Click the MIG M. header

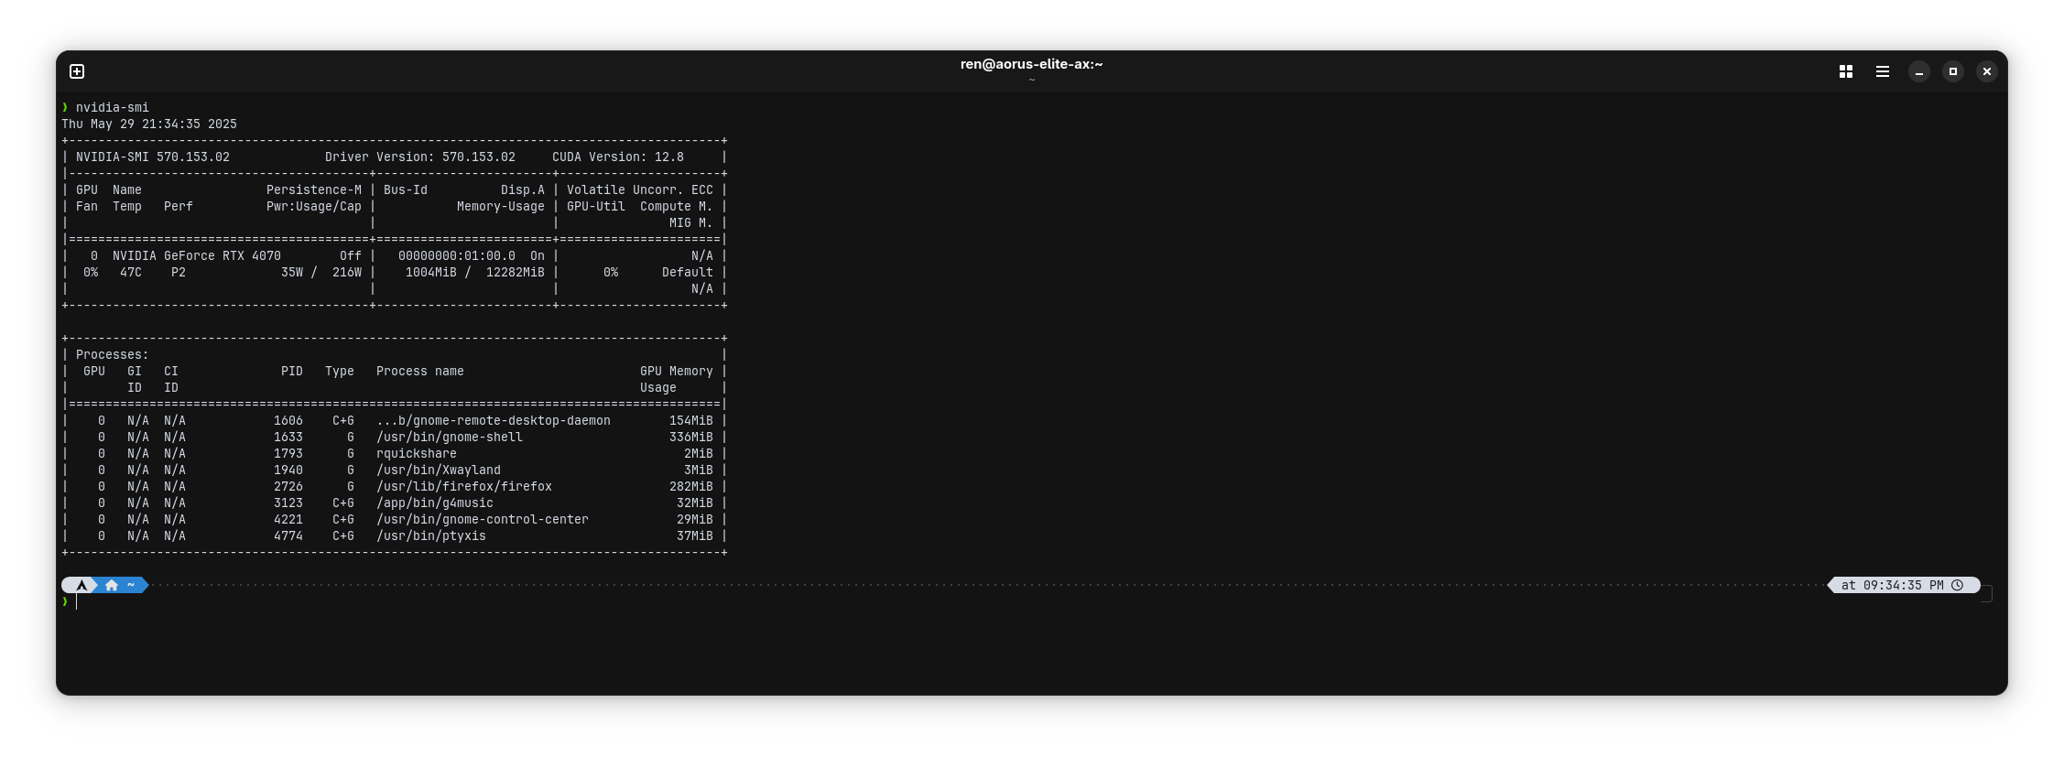click(x=691, y=222)
